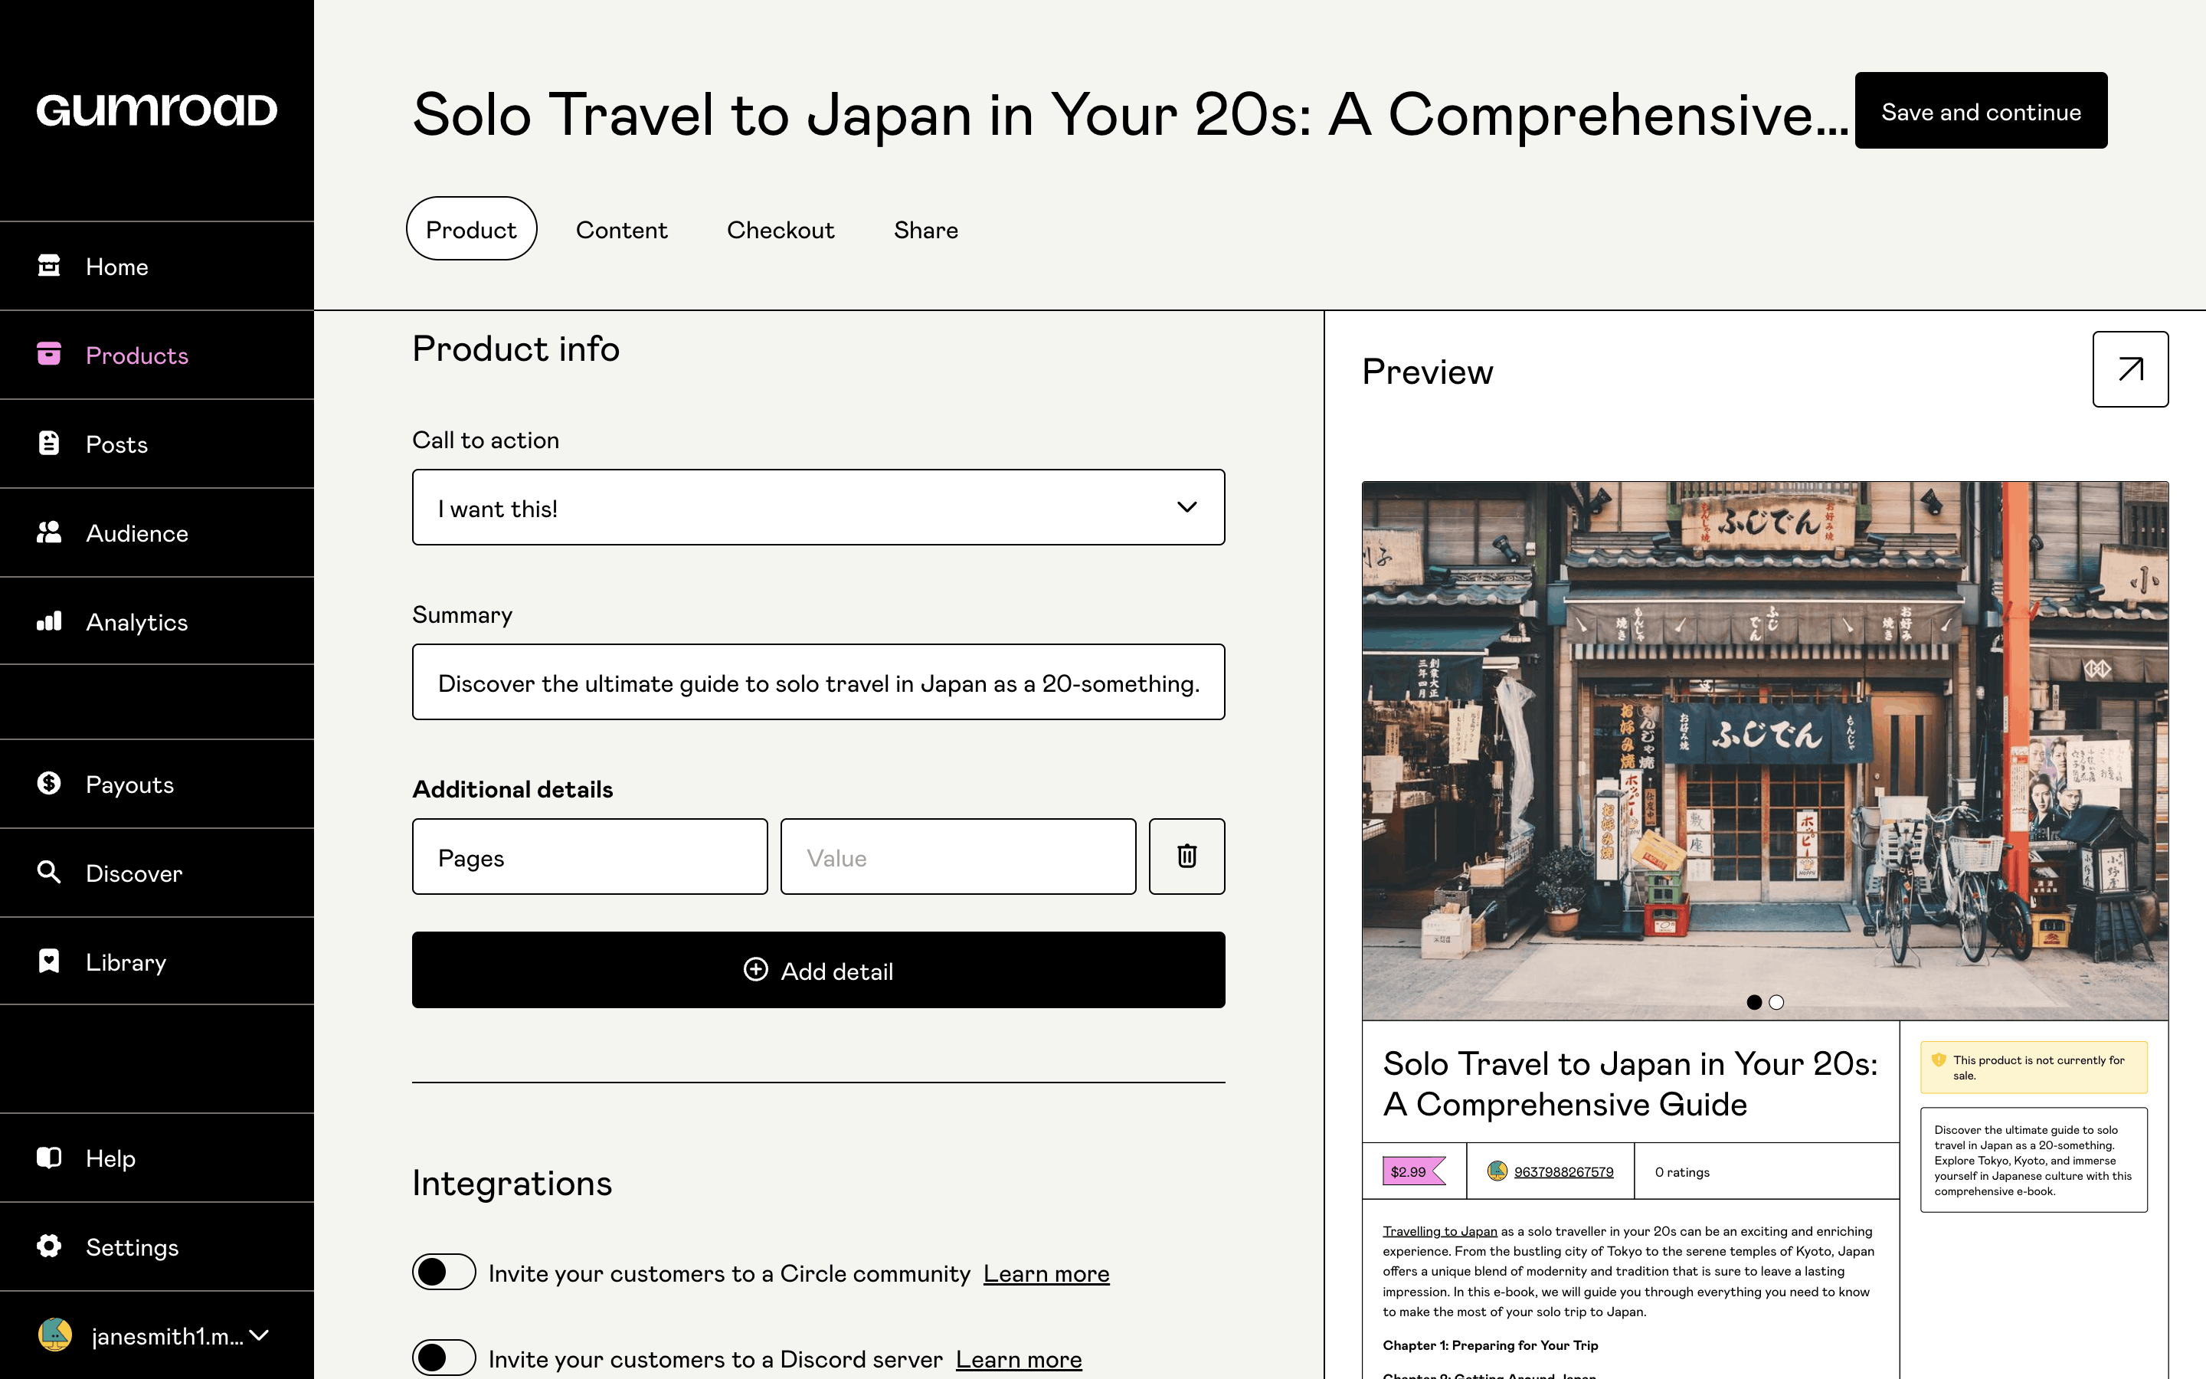Click the Value input field

pos(957,857)
